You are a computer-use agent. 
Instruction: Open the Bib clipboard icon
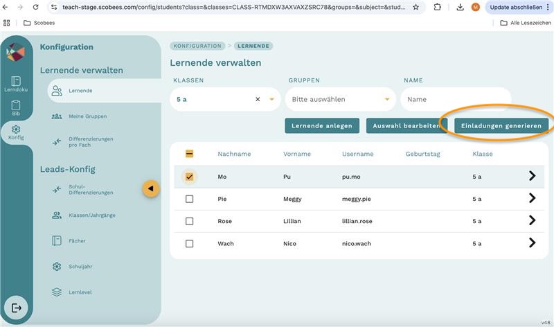point(16,109)
